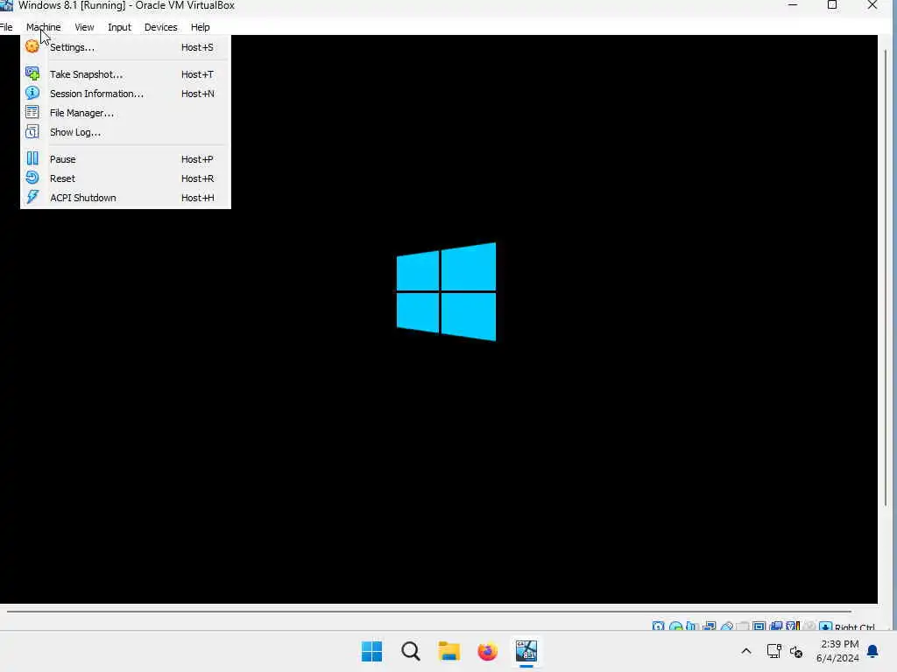Click the vertical scrollbar of VM window

[886, 277]
